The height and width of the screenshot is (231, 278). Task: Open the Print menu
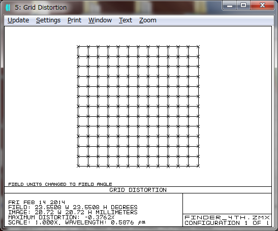[74, 20]
